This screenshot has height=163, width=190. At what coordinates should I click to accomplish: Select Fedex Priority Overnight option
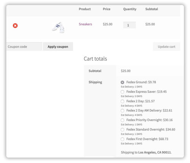(x=122, y=120)
